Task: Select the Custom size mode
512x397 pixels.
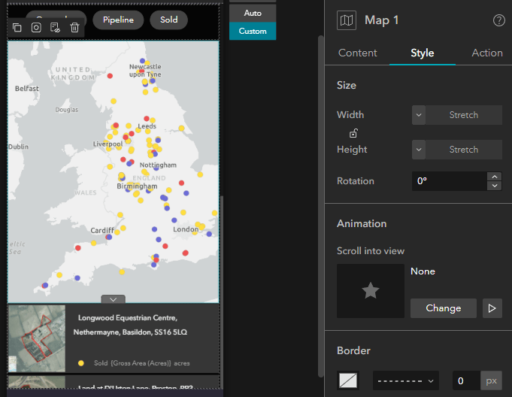Action: (253, 31)
